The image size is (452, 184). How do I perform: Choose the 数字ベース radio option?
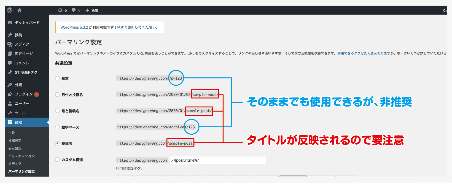point(57,127)
